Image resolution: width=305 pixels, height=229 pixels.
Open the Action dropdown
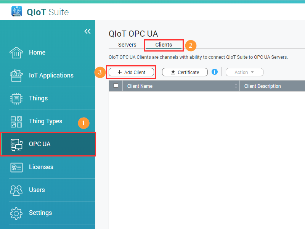tap(244, 72)
